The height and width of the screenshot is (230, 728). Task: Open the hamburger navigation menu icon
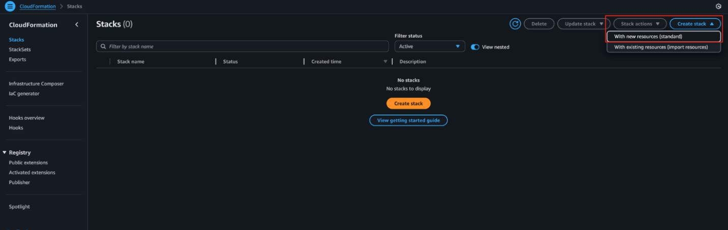tap(10, 7)
